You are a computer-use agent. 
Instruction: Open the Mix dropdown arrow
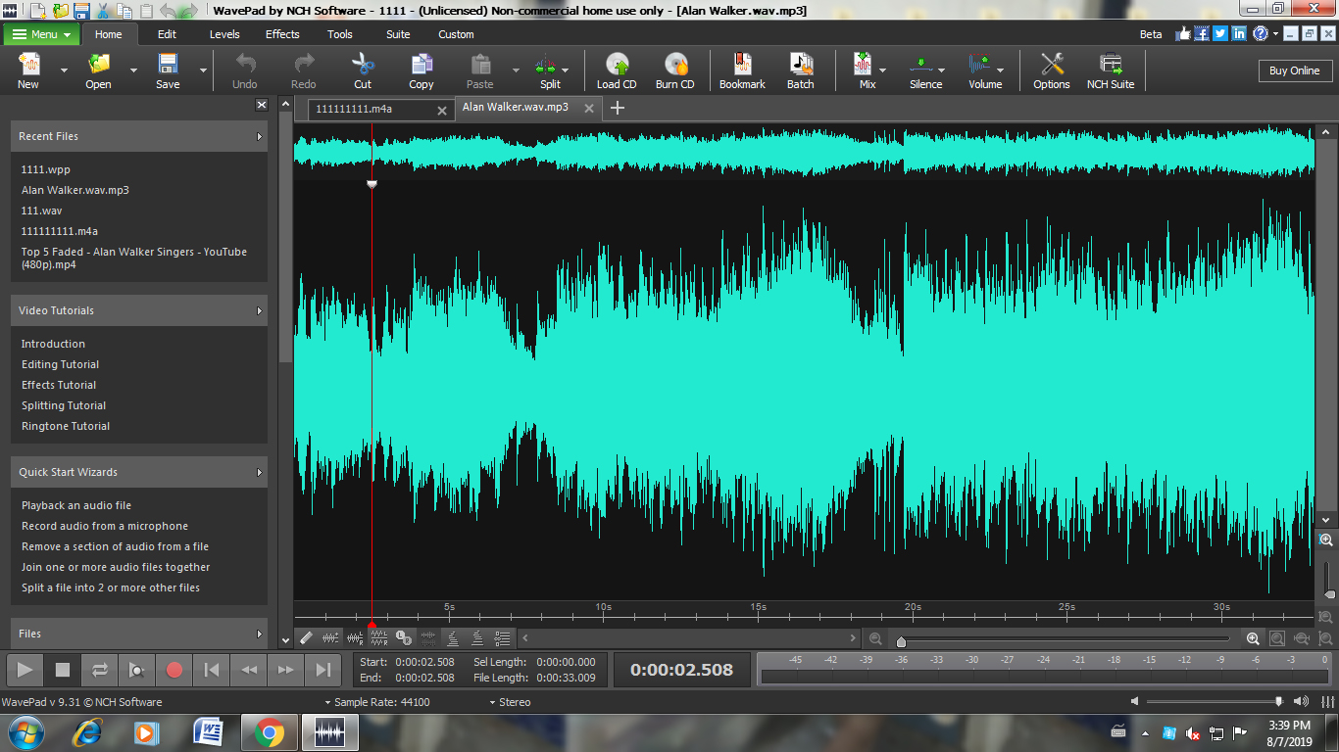(882, 70)
